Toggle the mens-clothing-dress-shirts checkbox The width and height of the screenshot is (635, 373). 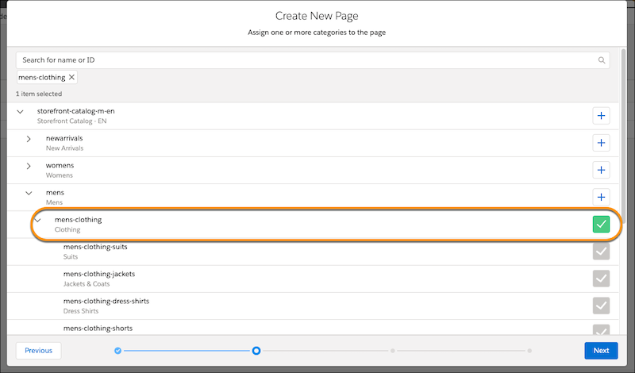[601, 306]
